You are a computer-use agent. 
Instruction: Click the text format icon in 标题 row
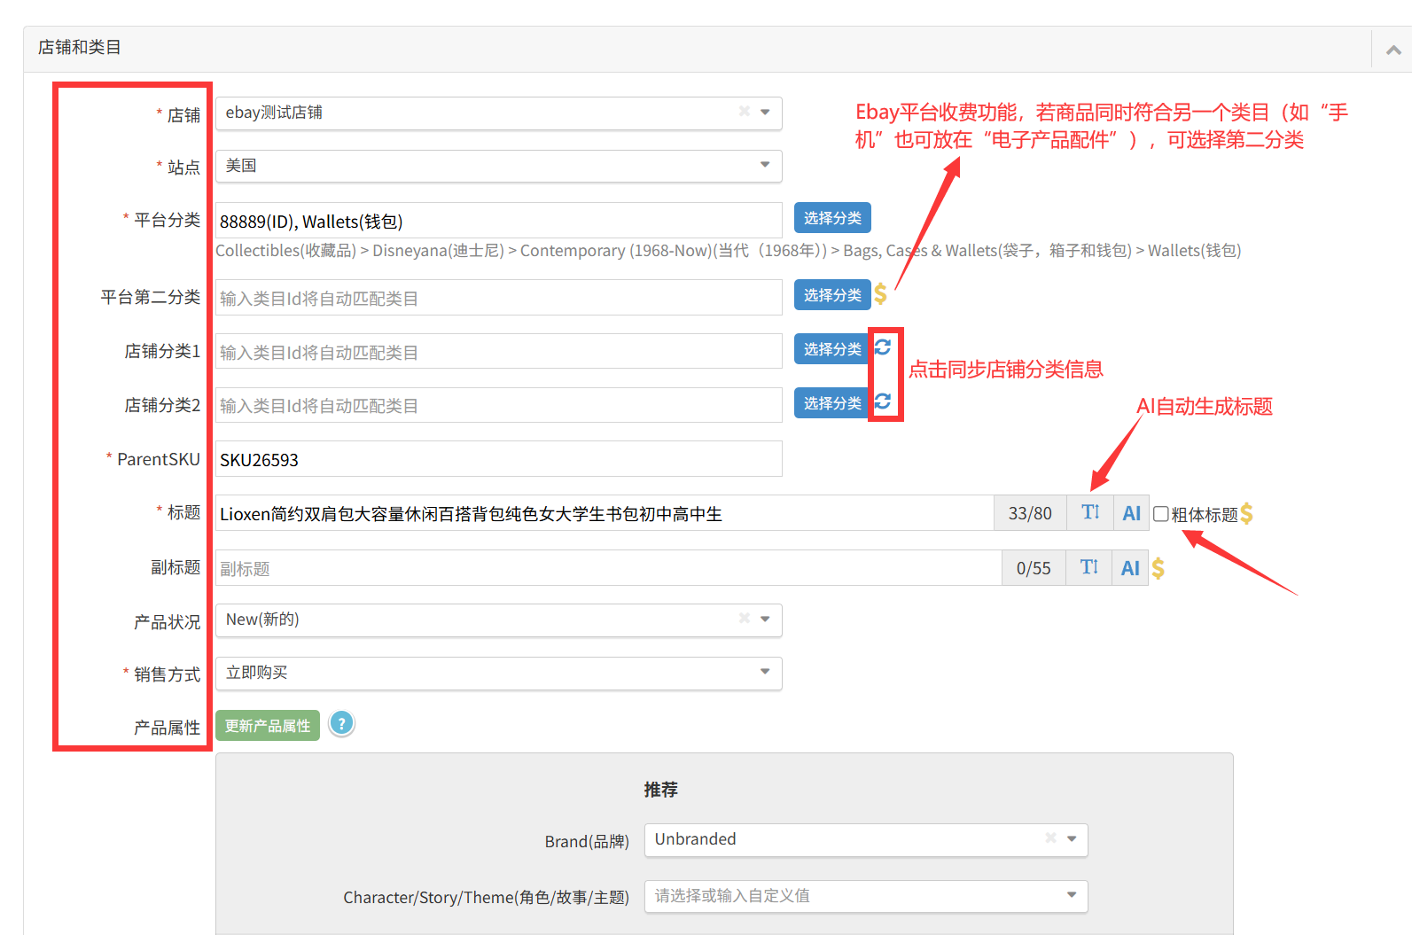1090,513
